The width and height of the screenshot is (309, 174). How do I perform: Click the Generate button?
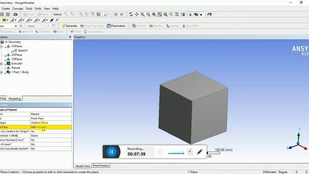(70, 26)
